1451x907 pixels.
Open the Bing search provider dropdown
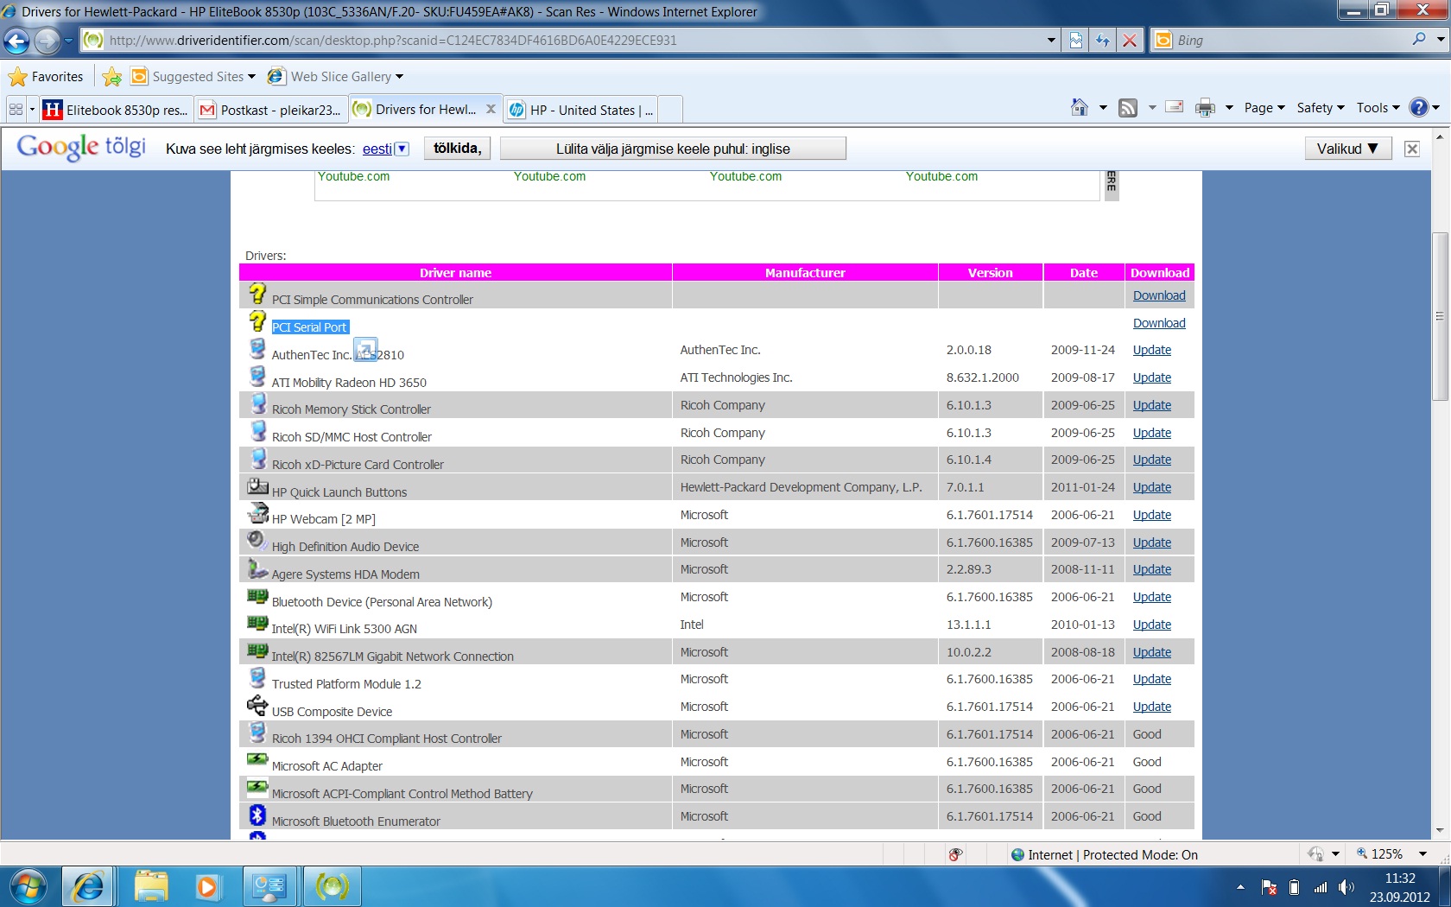[1441, 40]
